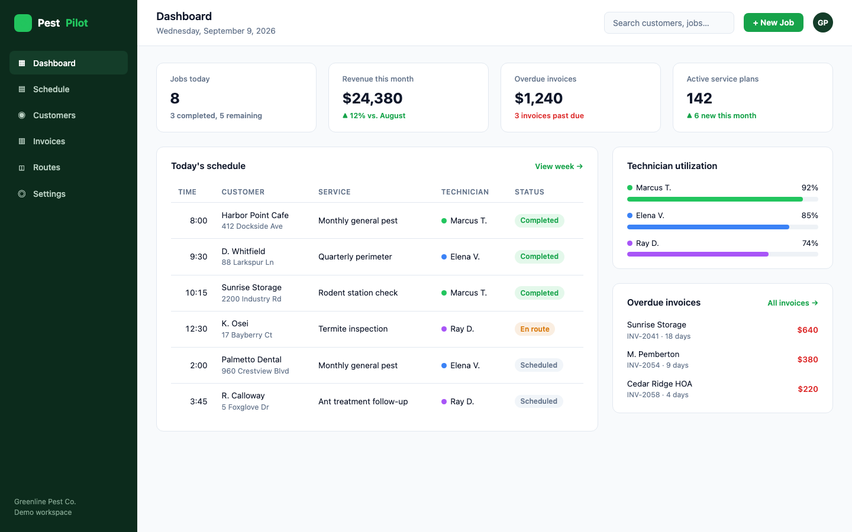
Task: Select Sunrise Storage in today's schedule
Action: tap(251, 287)
